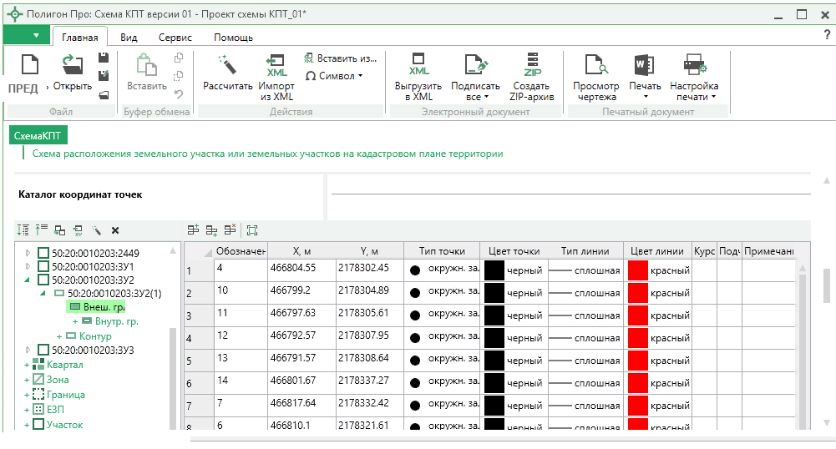The width and height of the screenshot is (836, 449).
Task: Click the Рассчитать magic wand icon
Action: pyautogui.click(x=227, y=65)
